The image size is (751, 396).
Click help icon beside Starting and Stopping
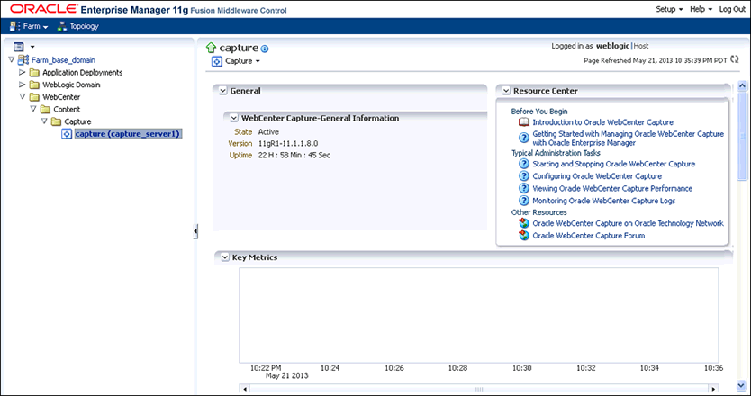(524, 164)
